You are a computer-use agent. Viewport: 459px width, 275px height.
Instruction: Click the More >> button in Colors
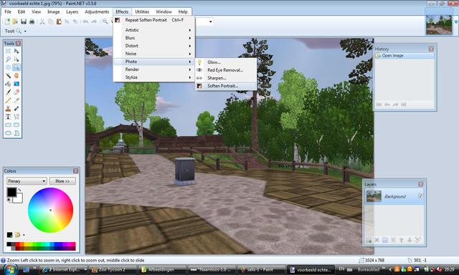tap(62, 181)
